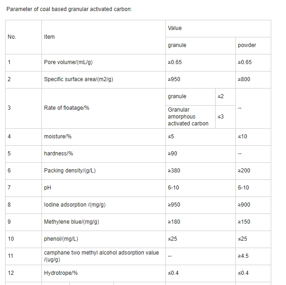Image resolution: width=286 pixels, height=285 pixels.
Task: Click the "Specific surface area/(m2/g)" cell
Action: pyautogui.click(x=78, y=79)
